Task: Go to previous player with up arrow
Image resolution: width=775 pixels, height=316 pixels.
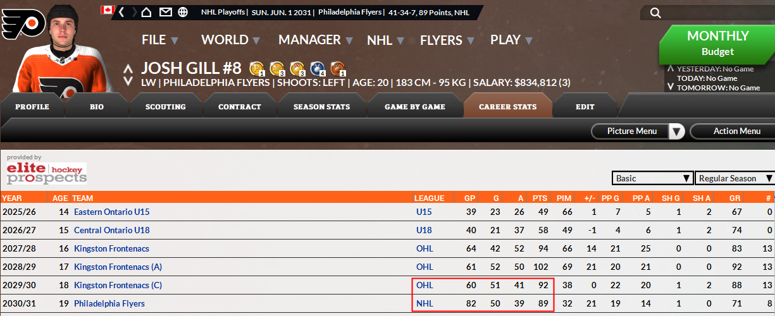Action: (x=128, y=69)
